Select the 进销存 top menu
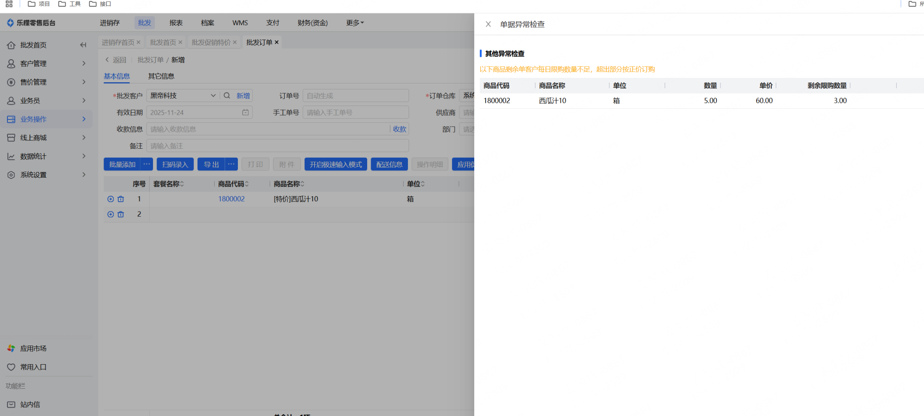This screenshot has height=416, width=924. (109, 23)
